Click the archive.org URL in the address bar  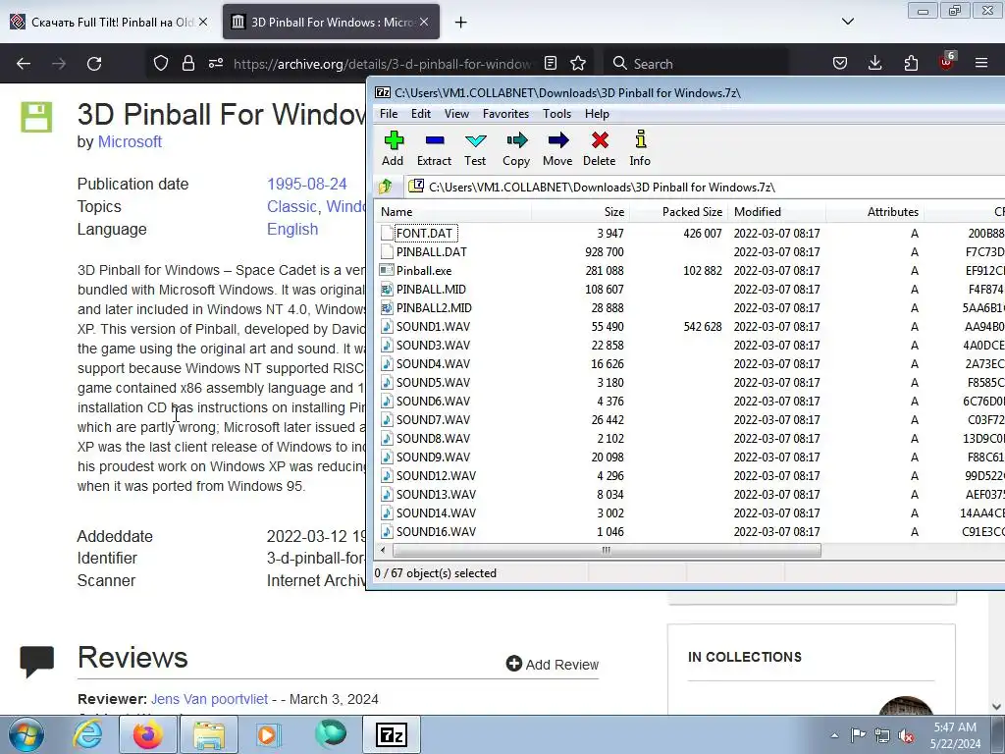point(382,64)
